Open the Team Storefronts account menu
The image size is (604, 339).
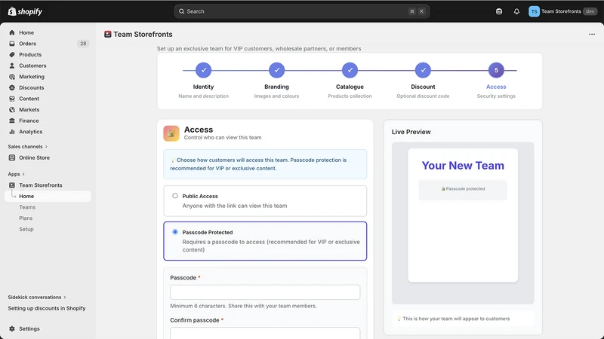tap(562, 11)
